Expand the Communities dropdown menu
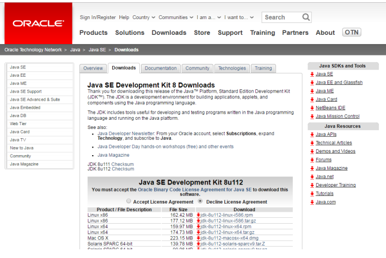386x258 pixels. [x=176, y=17]
